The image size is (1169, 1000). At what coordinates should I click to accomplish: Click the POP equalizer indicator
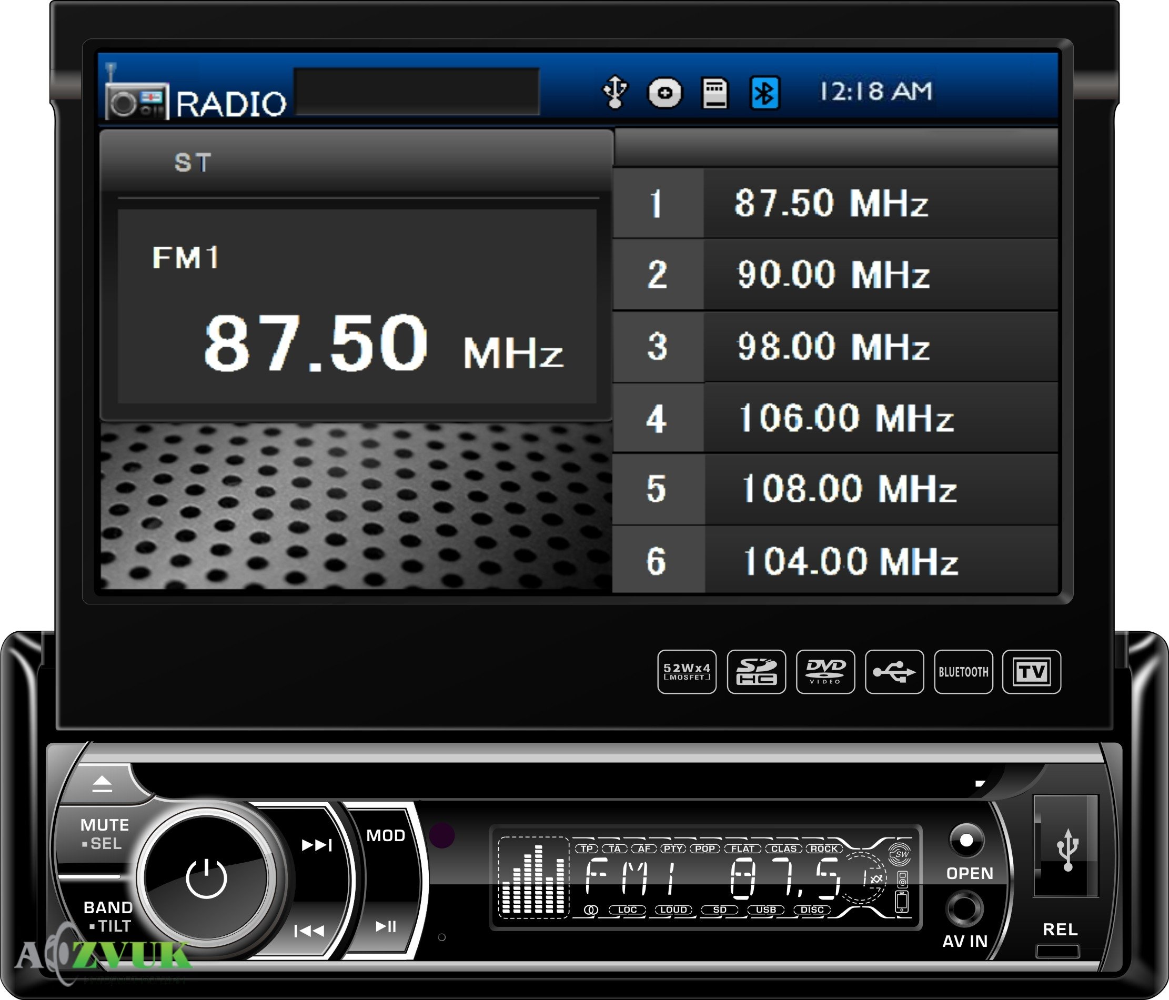click(704, 849)
